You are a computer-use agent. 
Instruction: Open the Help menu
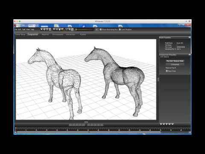pyautogui.click(x=32, y=30)
